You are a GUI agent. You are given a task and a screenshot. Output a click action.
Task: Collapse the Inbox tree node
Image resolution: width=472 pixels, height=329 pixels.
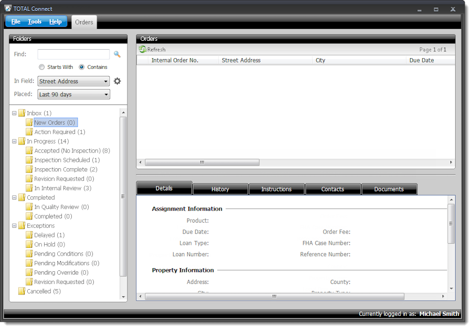(x=14, y=113)
